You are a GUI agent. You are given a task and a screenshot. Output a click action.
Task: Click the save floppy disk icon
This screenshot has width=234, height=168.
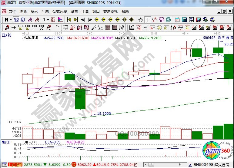[x=198, y=20]
